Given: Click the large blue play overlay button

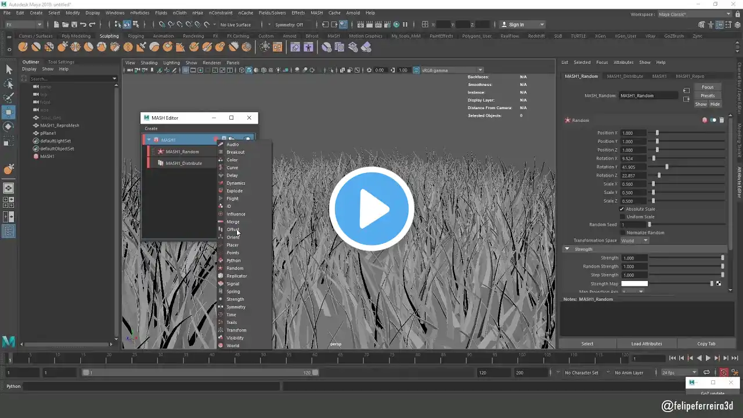Looking at the screenshot, I should pos(371,209).
